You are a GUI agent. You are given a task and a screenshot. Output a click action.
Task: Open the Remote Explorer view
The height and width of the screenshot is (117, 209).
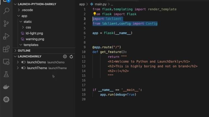point(6,62)
